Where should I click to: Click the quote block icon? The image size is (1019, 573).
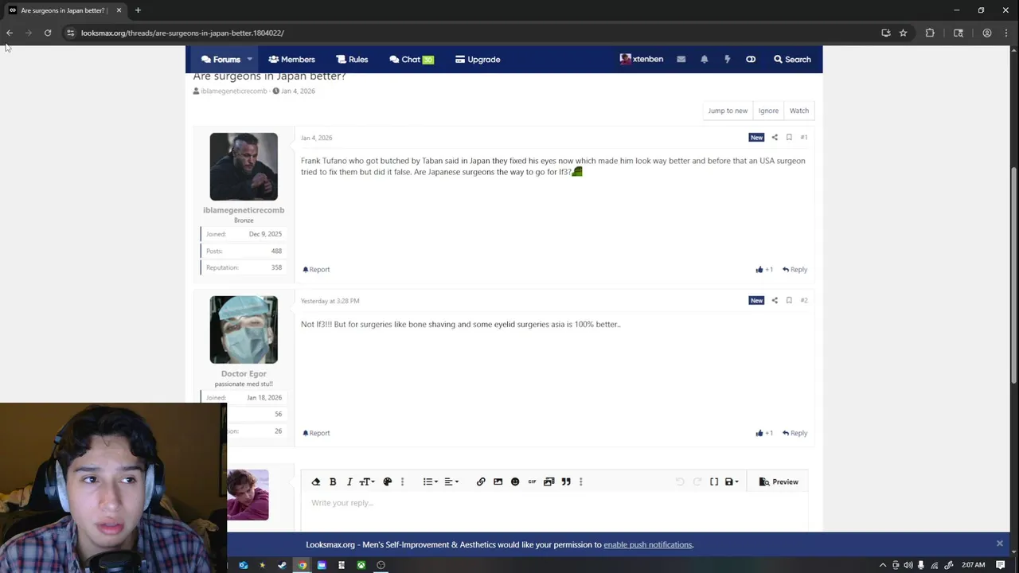click(566, 481)
